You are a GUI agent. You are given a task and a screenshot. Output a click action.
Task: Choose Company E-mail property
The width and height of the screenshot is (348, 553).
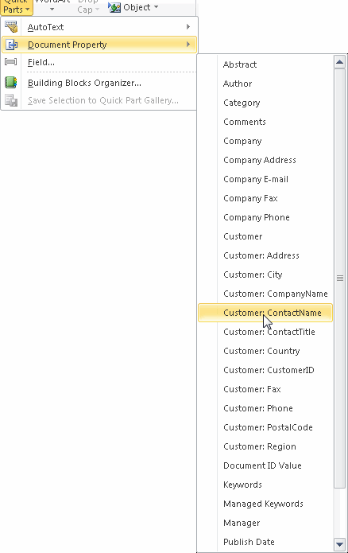click(x=265, y=179)
